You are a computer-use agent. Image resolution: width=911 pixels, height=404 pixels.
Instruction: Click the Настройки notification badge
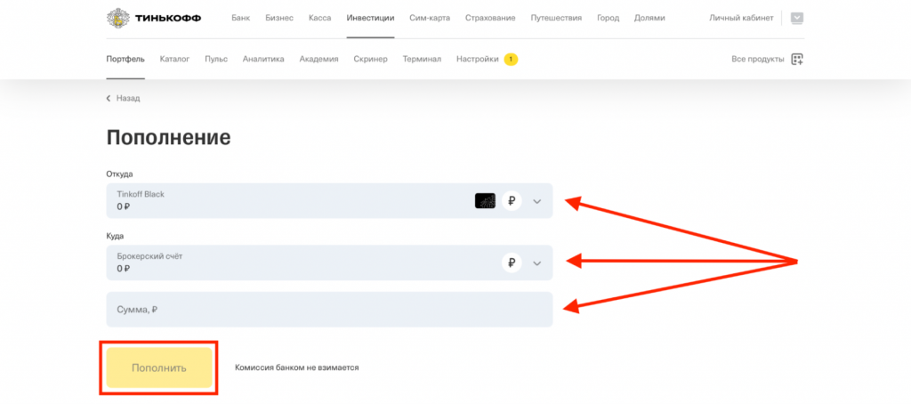click(x=511, y=60)
